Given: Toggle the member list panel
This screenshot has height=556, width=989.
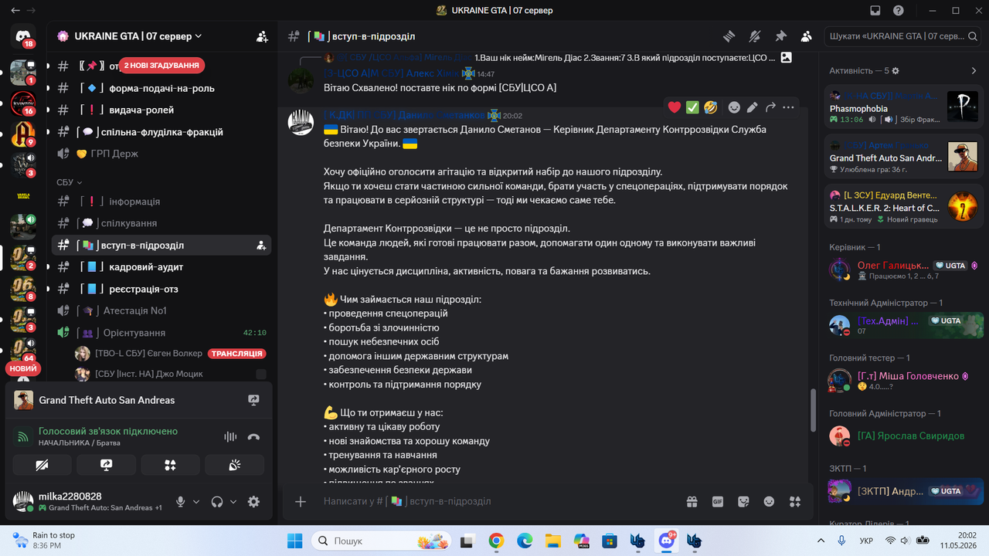Looking at the screenshot, I should coord(807,36).
